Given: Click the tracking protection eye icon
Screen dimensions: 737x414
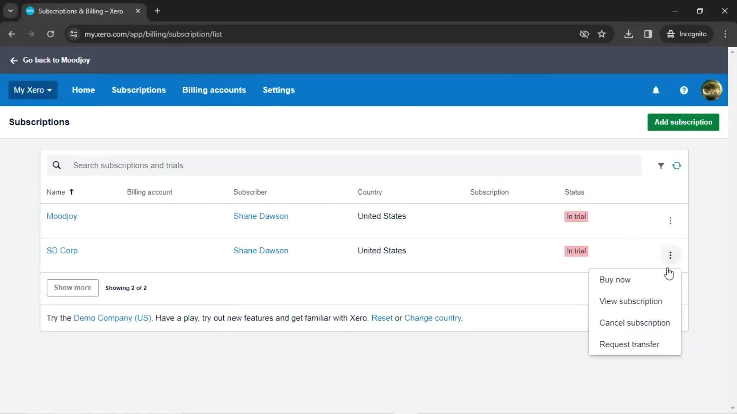Looking at the screenshot, I should pos(584,34).
